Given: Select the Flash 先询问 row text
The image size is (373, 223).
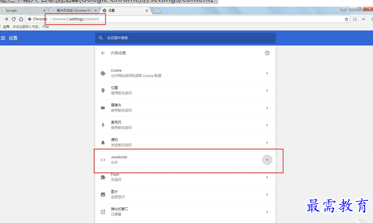Looking at the screenshot, I should (116, 180).
